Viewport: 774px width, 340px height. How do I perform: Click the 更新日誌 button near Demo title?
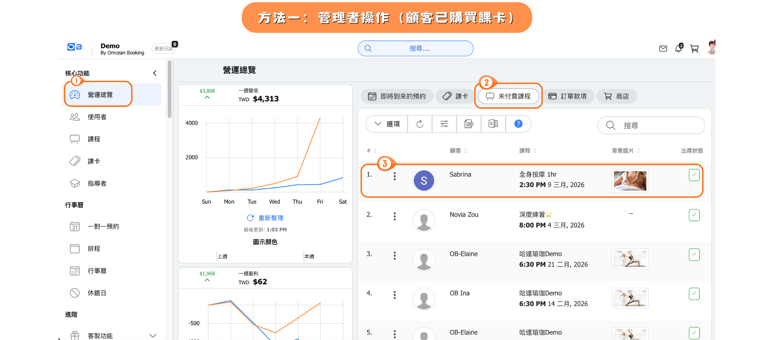163,49
